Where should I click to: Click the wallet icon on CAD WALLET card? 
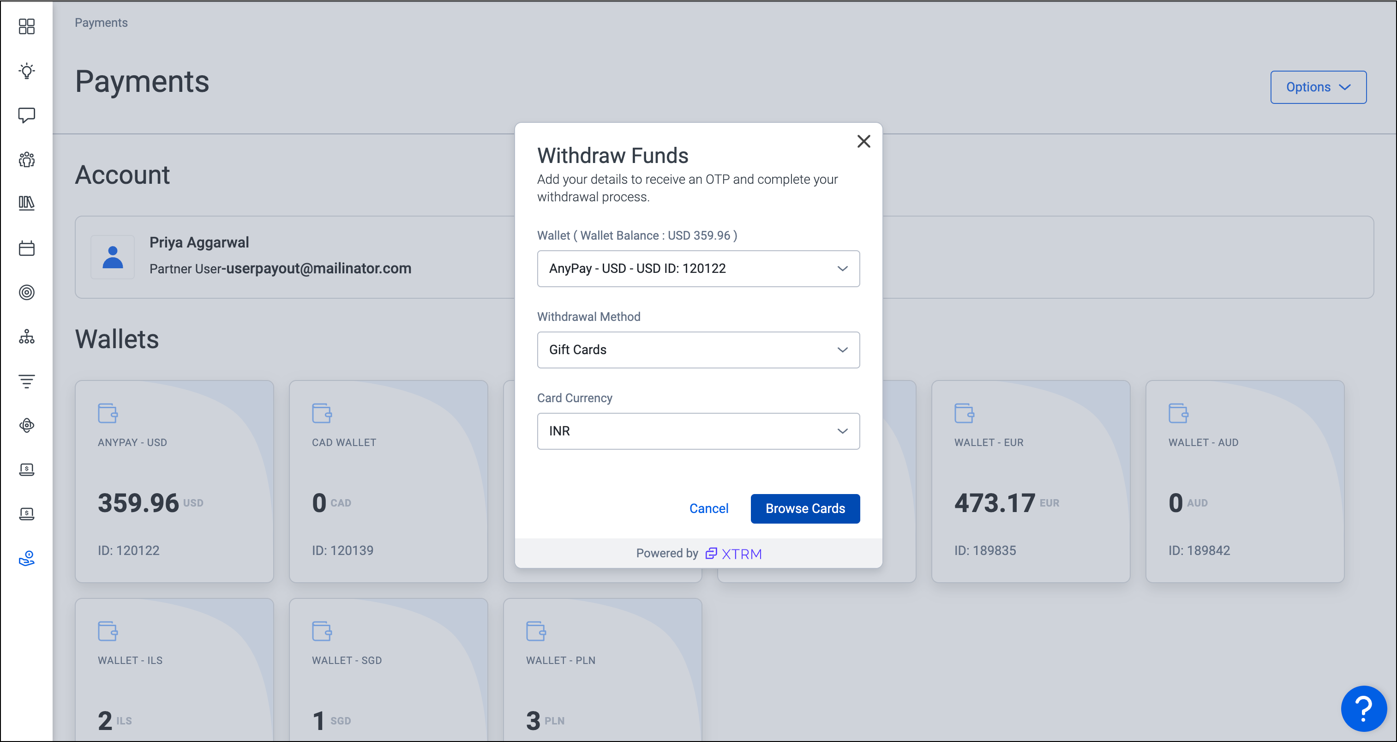(322, 413)
